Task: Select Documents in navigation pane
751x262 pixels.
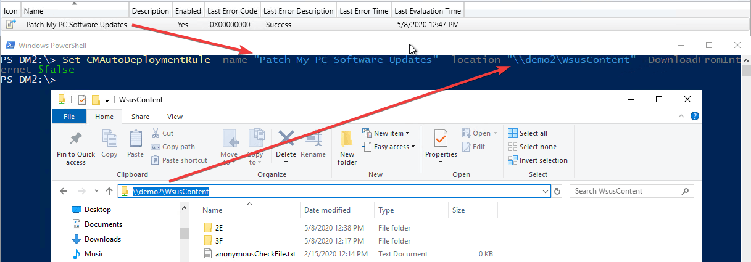Action: [x=103, y=224]
